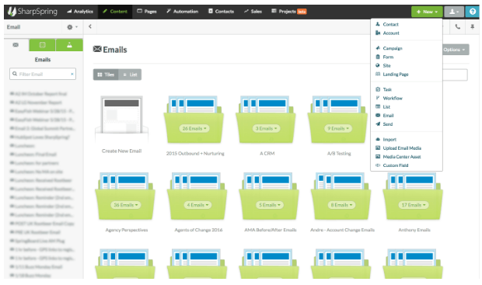Select the envelope emails sidebar tab
Image resolution: width=482 pixels, height=285 pixels.
(16, 45)
